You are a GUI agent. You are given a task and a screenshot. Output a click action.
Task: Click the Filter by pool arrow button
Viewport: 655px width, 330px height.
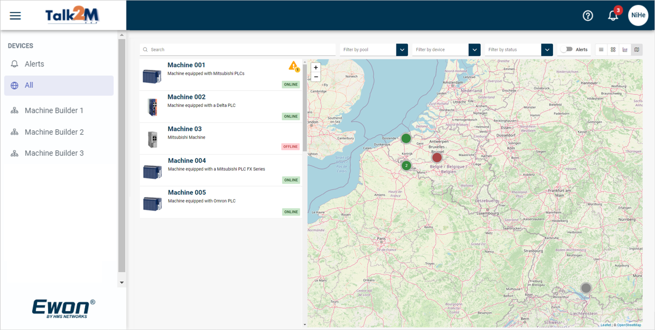pos(402,49)
